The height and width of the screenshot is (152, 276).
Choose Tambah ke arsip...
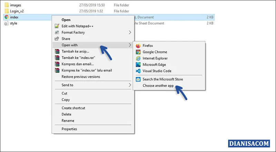click(x=93, y=52)
